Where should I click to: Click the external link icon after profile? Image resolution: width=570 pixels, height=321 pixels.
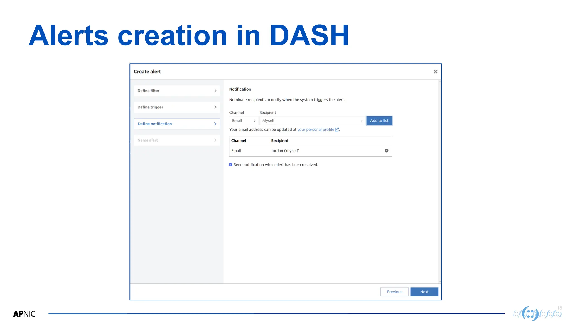[337, 130]
